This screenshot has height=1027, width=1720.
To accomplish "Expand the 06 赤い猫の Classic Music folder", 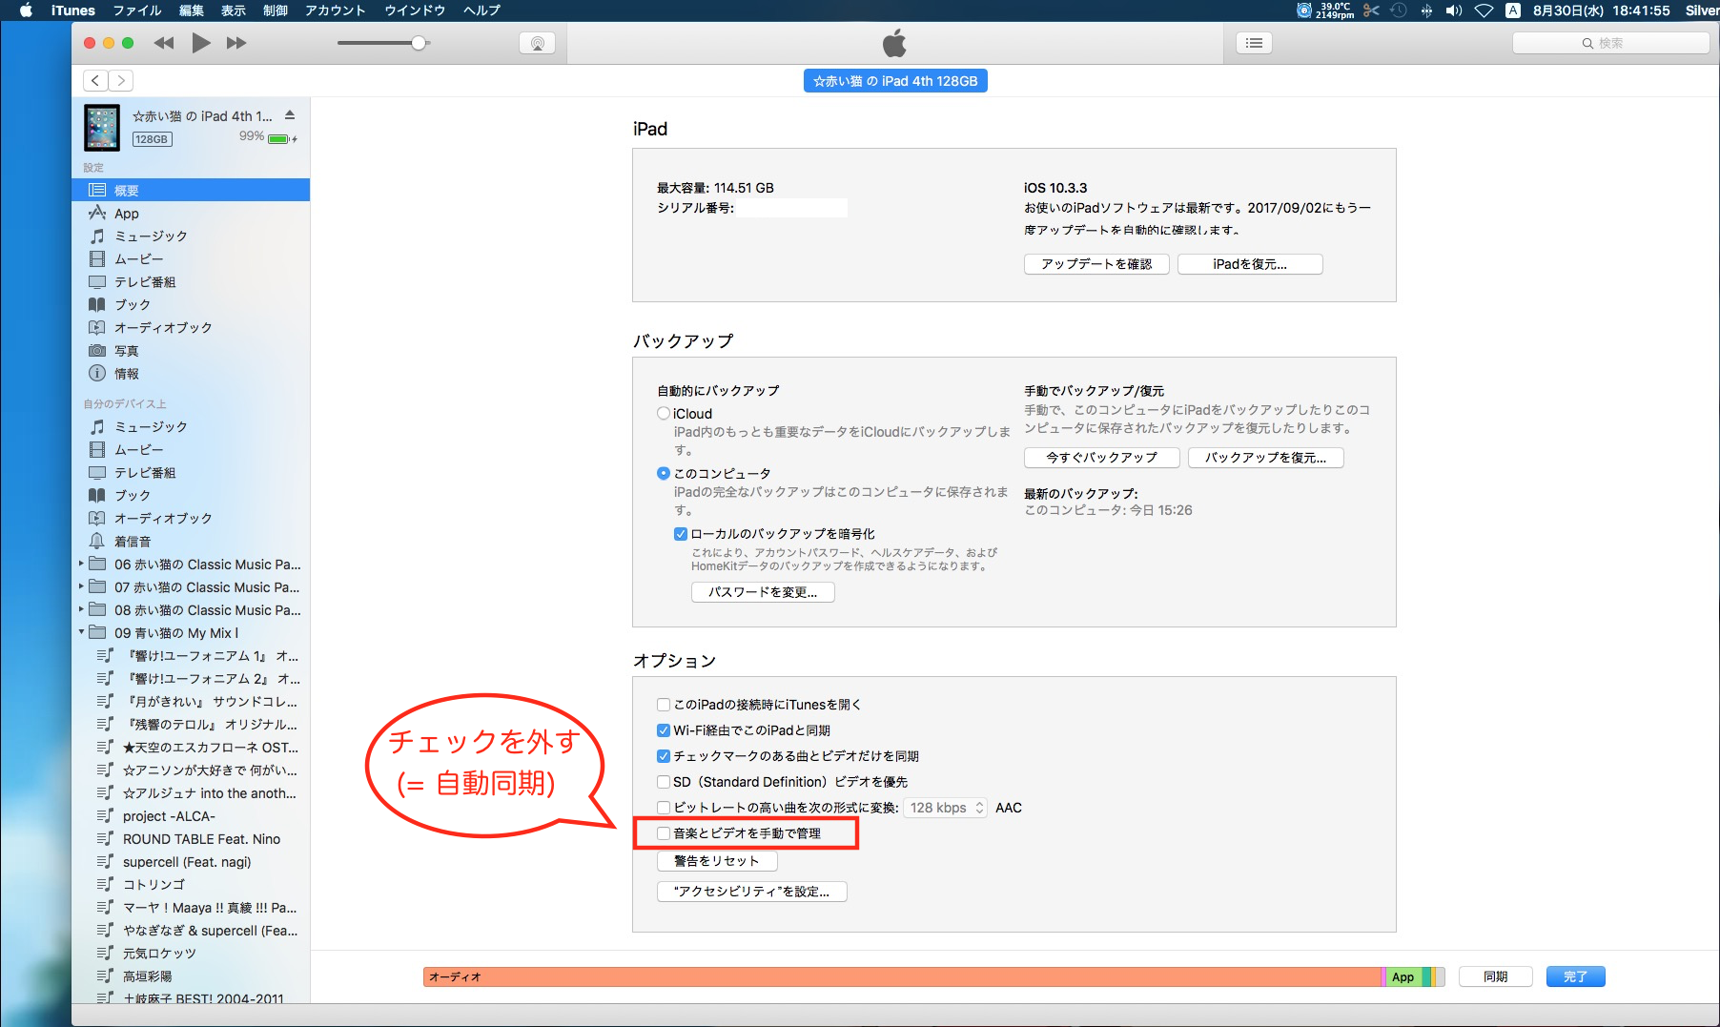I will click(x=81, y=564).
